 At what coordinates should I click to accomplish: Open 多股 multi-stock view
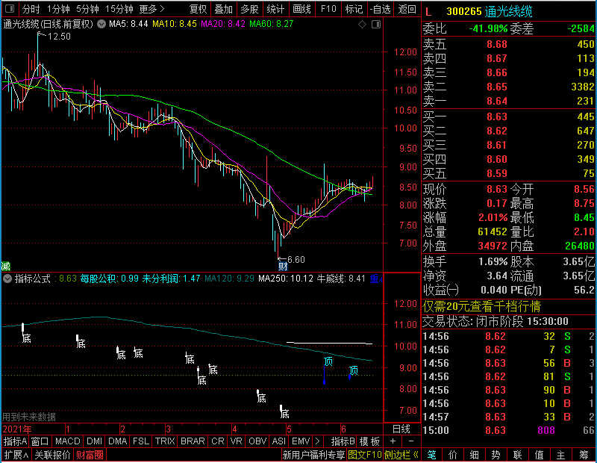(249, 9)
